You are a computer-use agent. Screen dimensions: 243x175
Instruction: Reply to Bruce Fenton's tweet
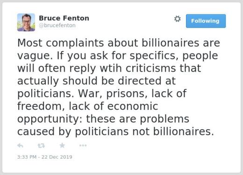[20, 146]
